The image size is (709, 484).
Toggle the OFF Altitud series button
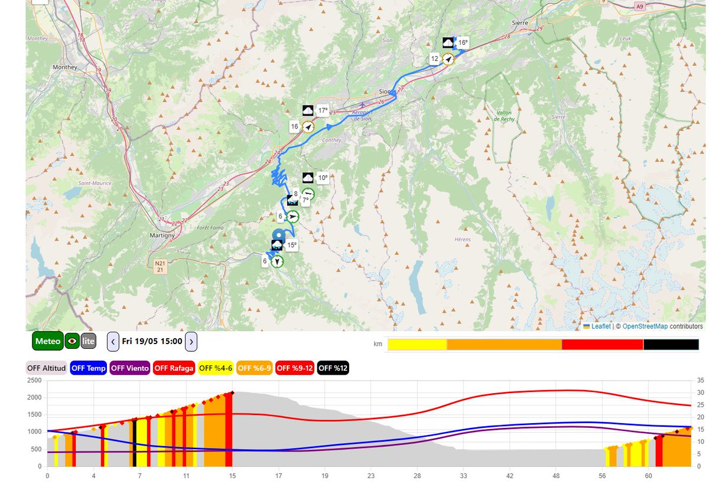coord(46,368)
